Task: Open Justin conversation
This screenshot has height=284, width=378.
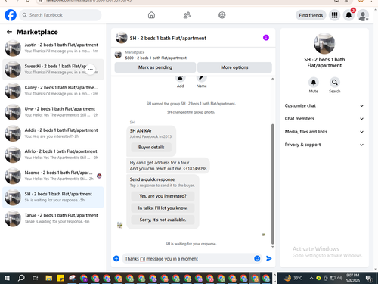Action: coord(53,48)
